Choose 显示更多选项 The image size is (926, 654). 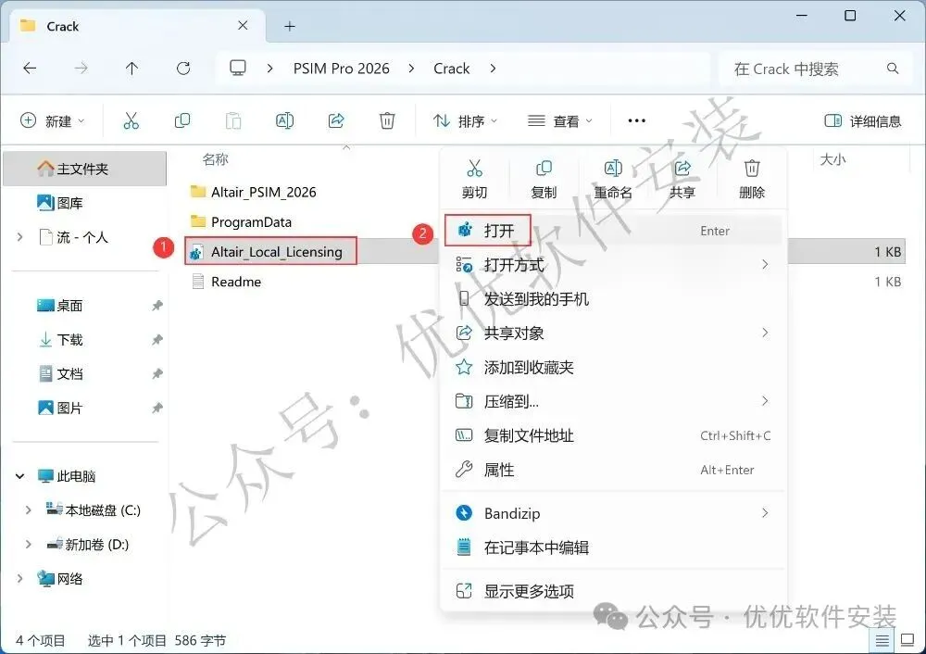click(x=614, y=591)
